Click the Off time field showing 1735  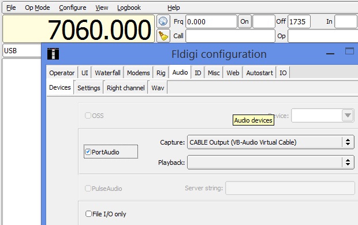[x=299, y=21]
